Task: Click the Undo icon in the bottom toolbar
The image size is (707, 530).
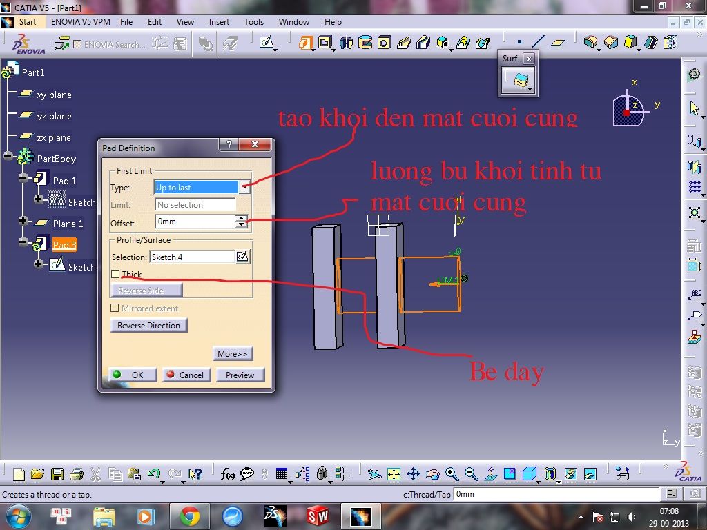Action: click(153, 473)
